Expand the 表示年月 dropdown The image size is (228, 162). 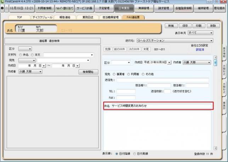(x=212, y=32)
